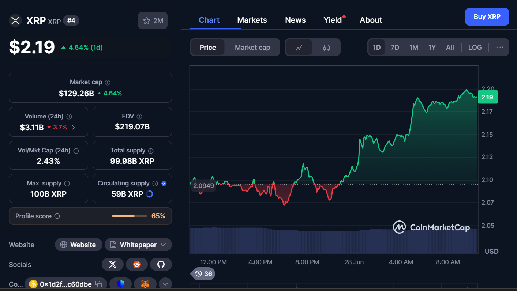Set chart range to 1M

pyautogui.click(x=413, y=48)
